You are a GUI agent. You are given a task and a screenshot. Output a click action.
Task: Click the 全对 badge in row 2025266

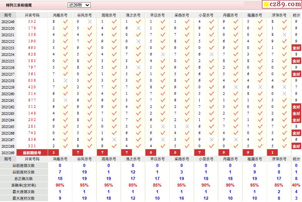click(296, 133)
